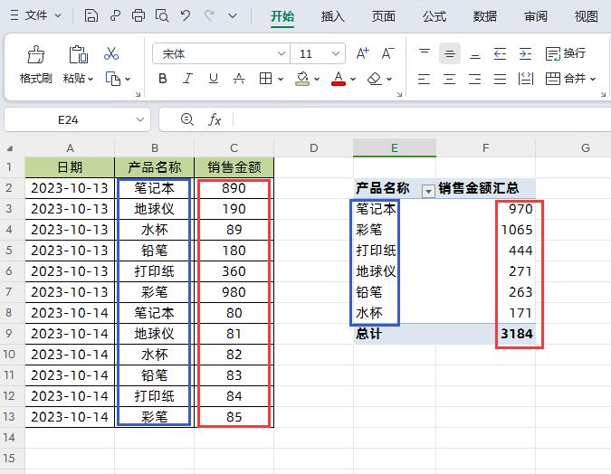Click the fx Insert Function button

[215, 119]
